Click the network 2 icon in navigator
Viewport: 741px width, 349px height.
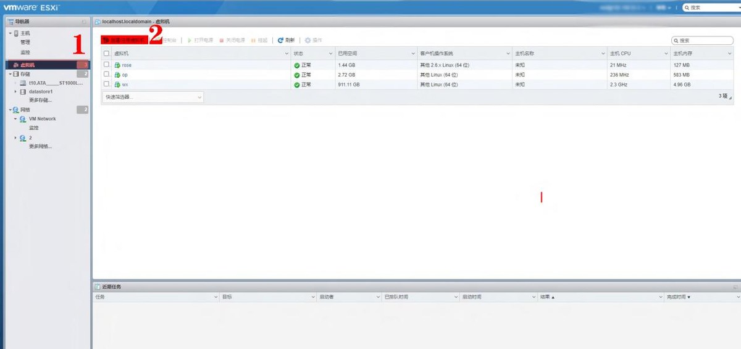23,138
